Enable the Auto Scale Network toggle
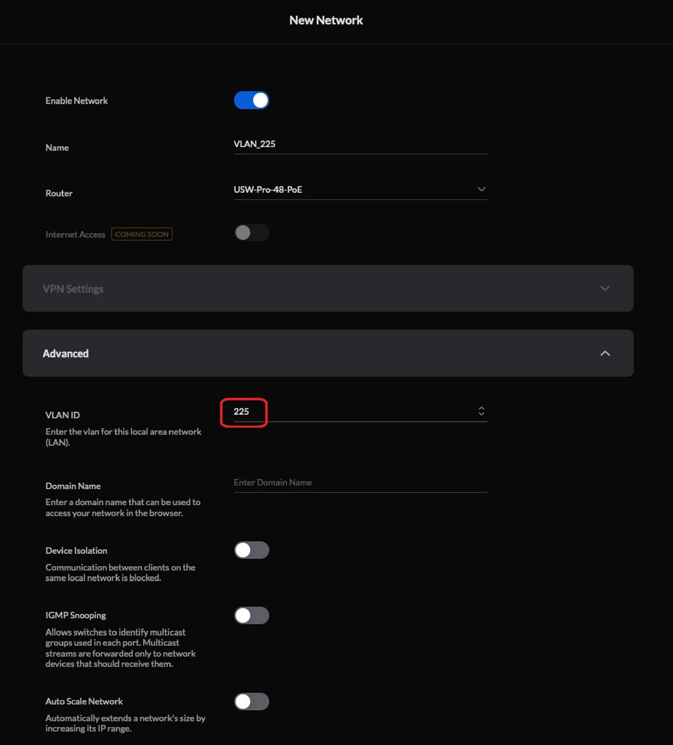Viewport: 673px width, 745px height. point(251,702)
